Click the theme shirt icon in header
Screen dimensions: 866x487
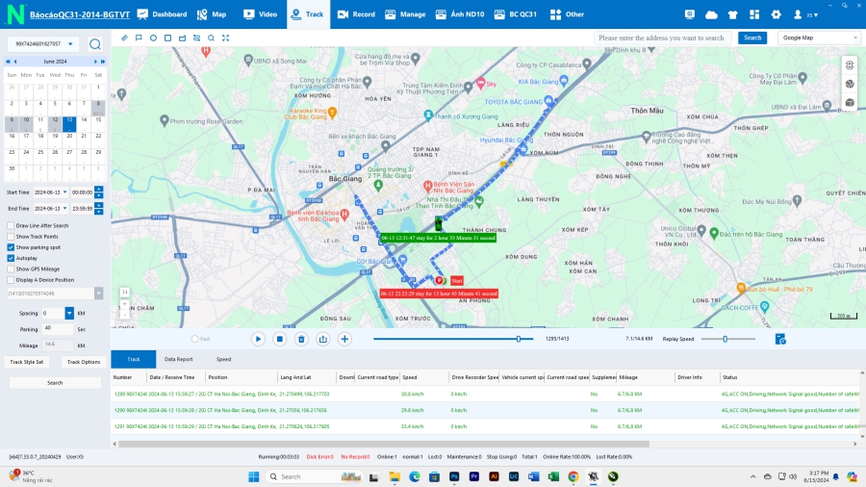click(732, 14)
